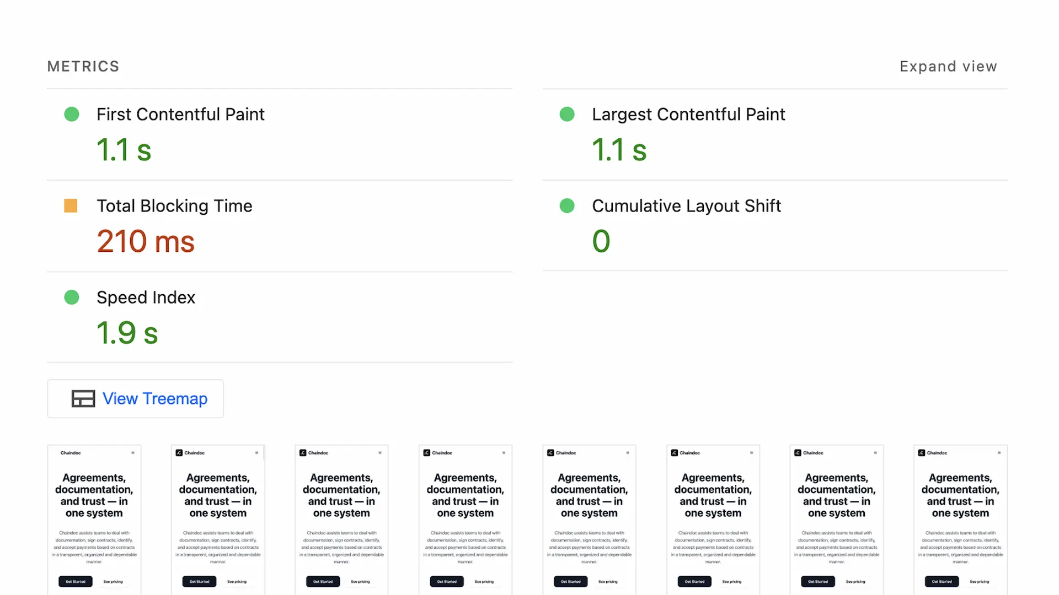1059x595 pixels.
Task: Click the Cumulative Layout Shift metric title
Action: pyautogui.click(x=686, y=206)
